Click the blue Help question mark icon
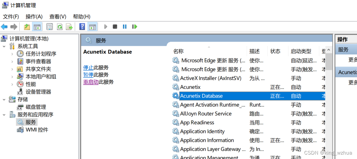 (x=82, y=27)
